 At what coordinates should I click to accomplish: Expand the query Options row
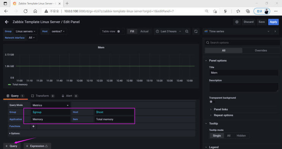point(15,133)
